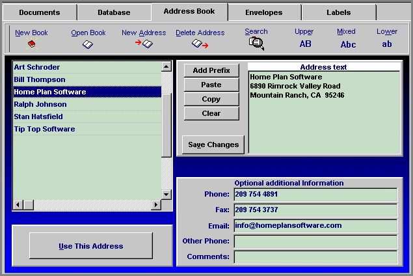Click the address list scroll down arrow

pos(167,195)
